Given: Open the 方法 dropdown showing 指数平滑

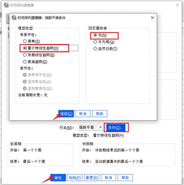Looking at the screenshot, I should (90, 127).
